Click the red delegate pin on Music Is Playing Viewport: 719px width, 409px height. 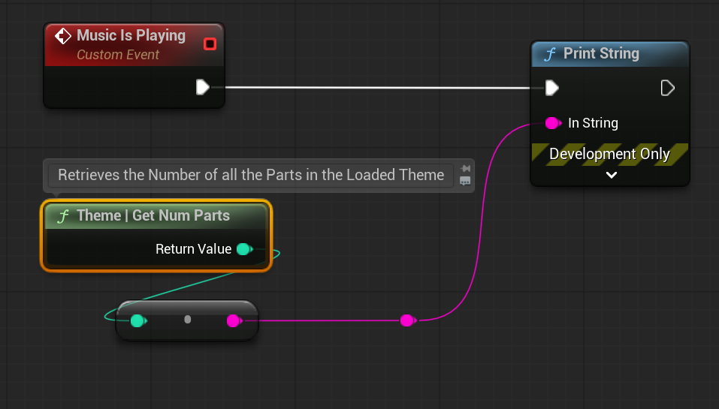click(210, 44)
